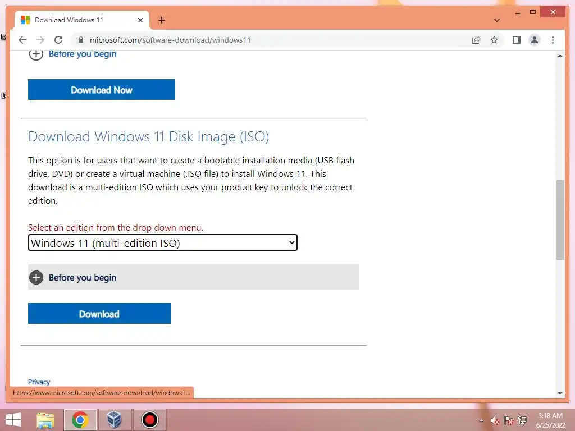
Task: Click the Chrome taskbar icon
Action: click(x=80, y=420)
